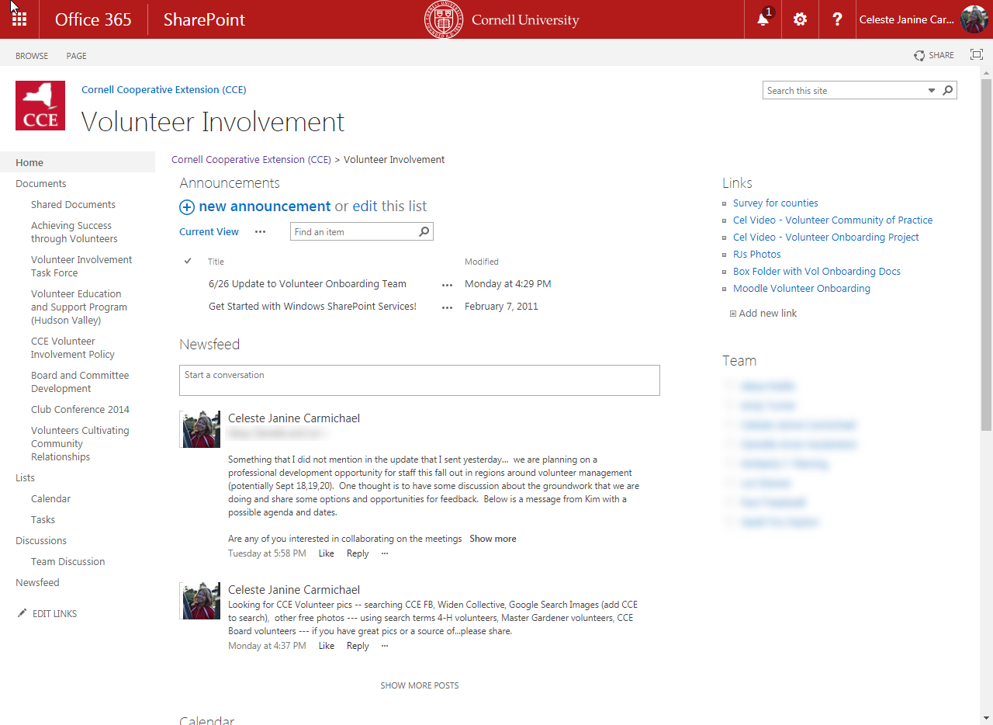Toggle the select-all checkmark in Announcements header
993x725 pixels.
[188, 262]
